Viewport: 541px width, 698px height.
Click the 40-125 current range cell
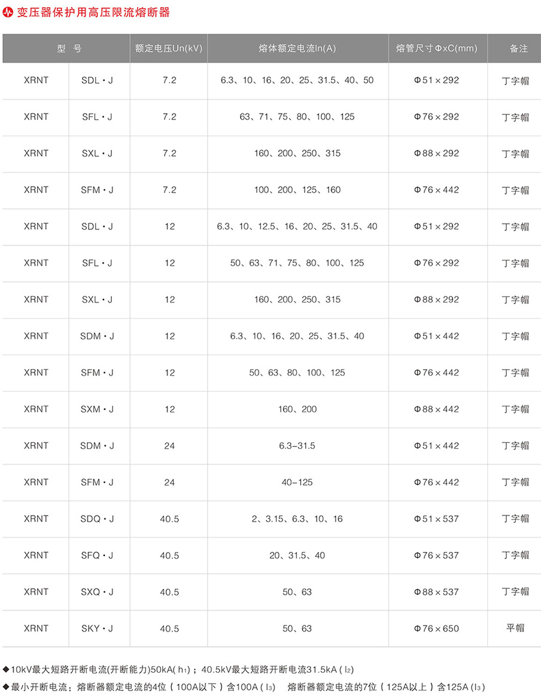(297, 482)
